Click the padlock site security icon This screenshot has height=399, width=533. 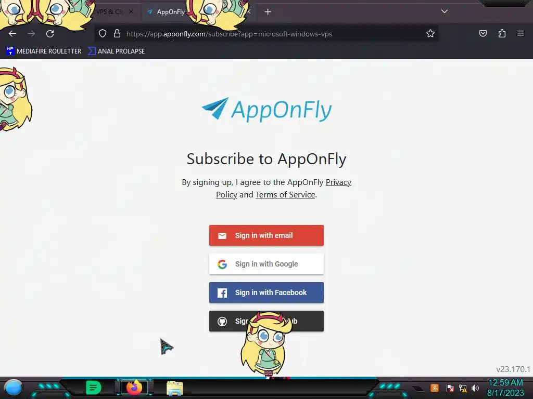[117, 34]
